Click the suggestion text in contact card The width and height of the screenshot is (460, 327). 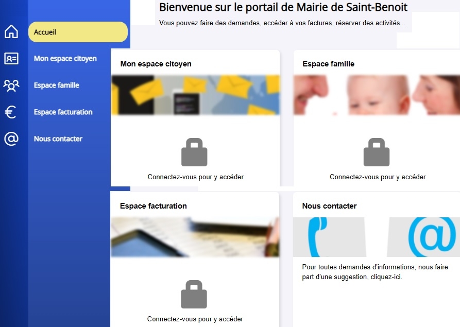click(x=374, y=272)
